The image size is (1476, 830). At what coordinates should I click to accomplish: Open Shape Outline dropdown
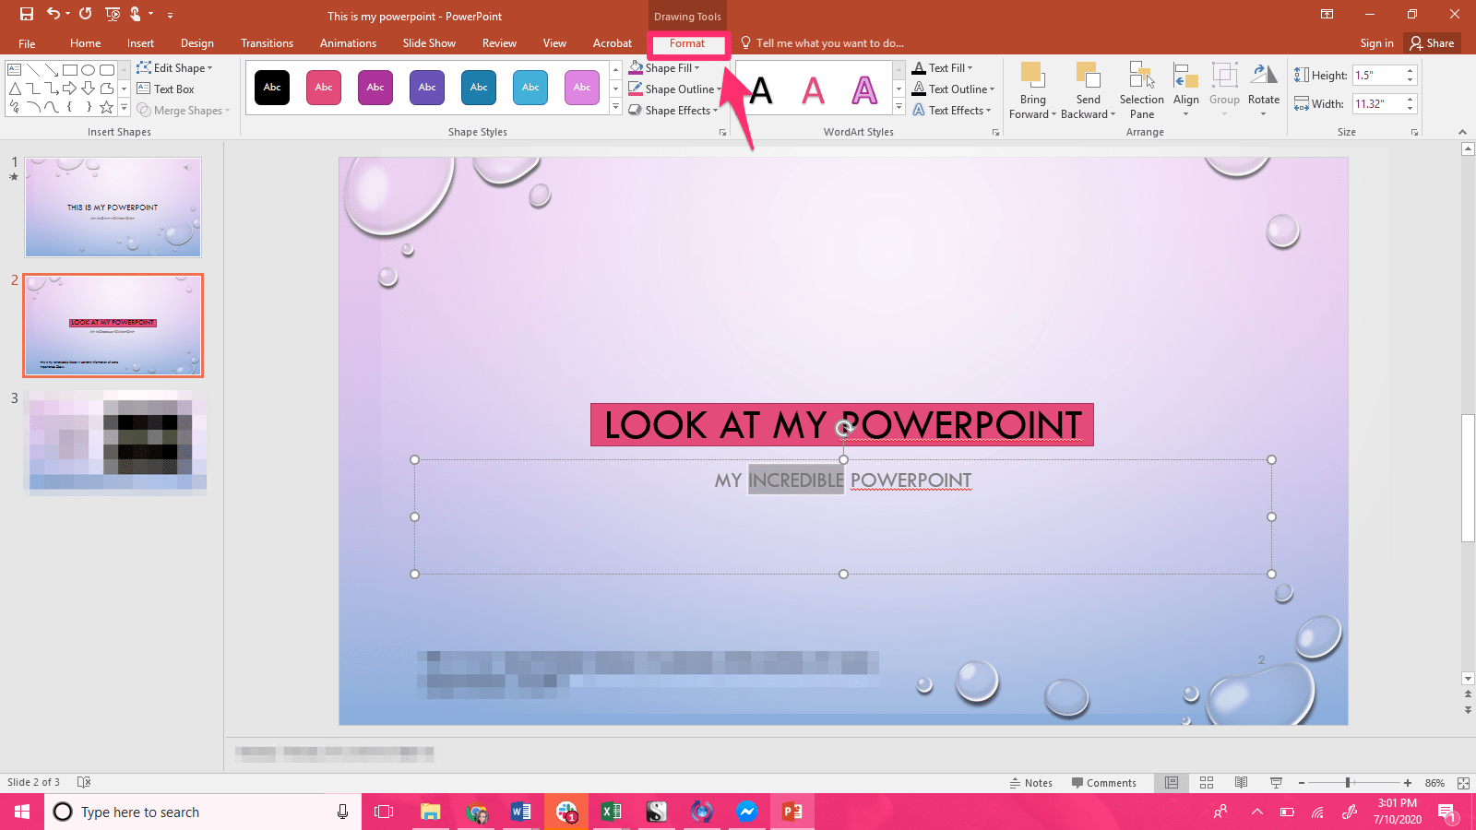[675, 89]
